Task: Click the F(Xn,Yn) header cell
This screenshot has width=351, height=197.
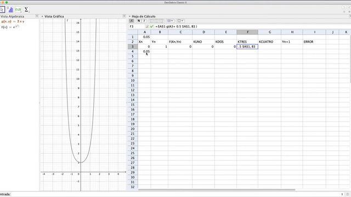Action: [x=180, y=42]
